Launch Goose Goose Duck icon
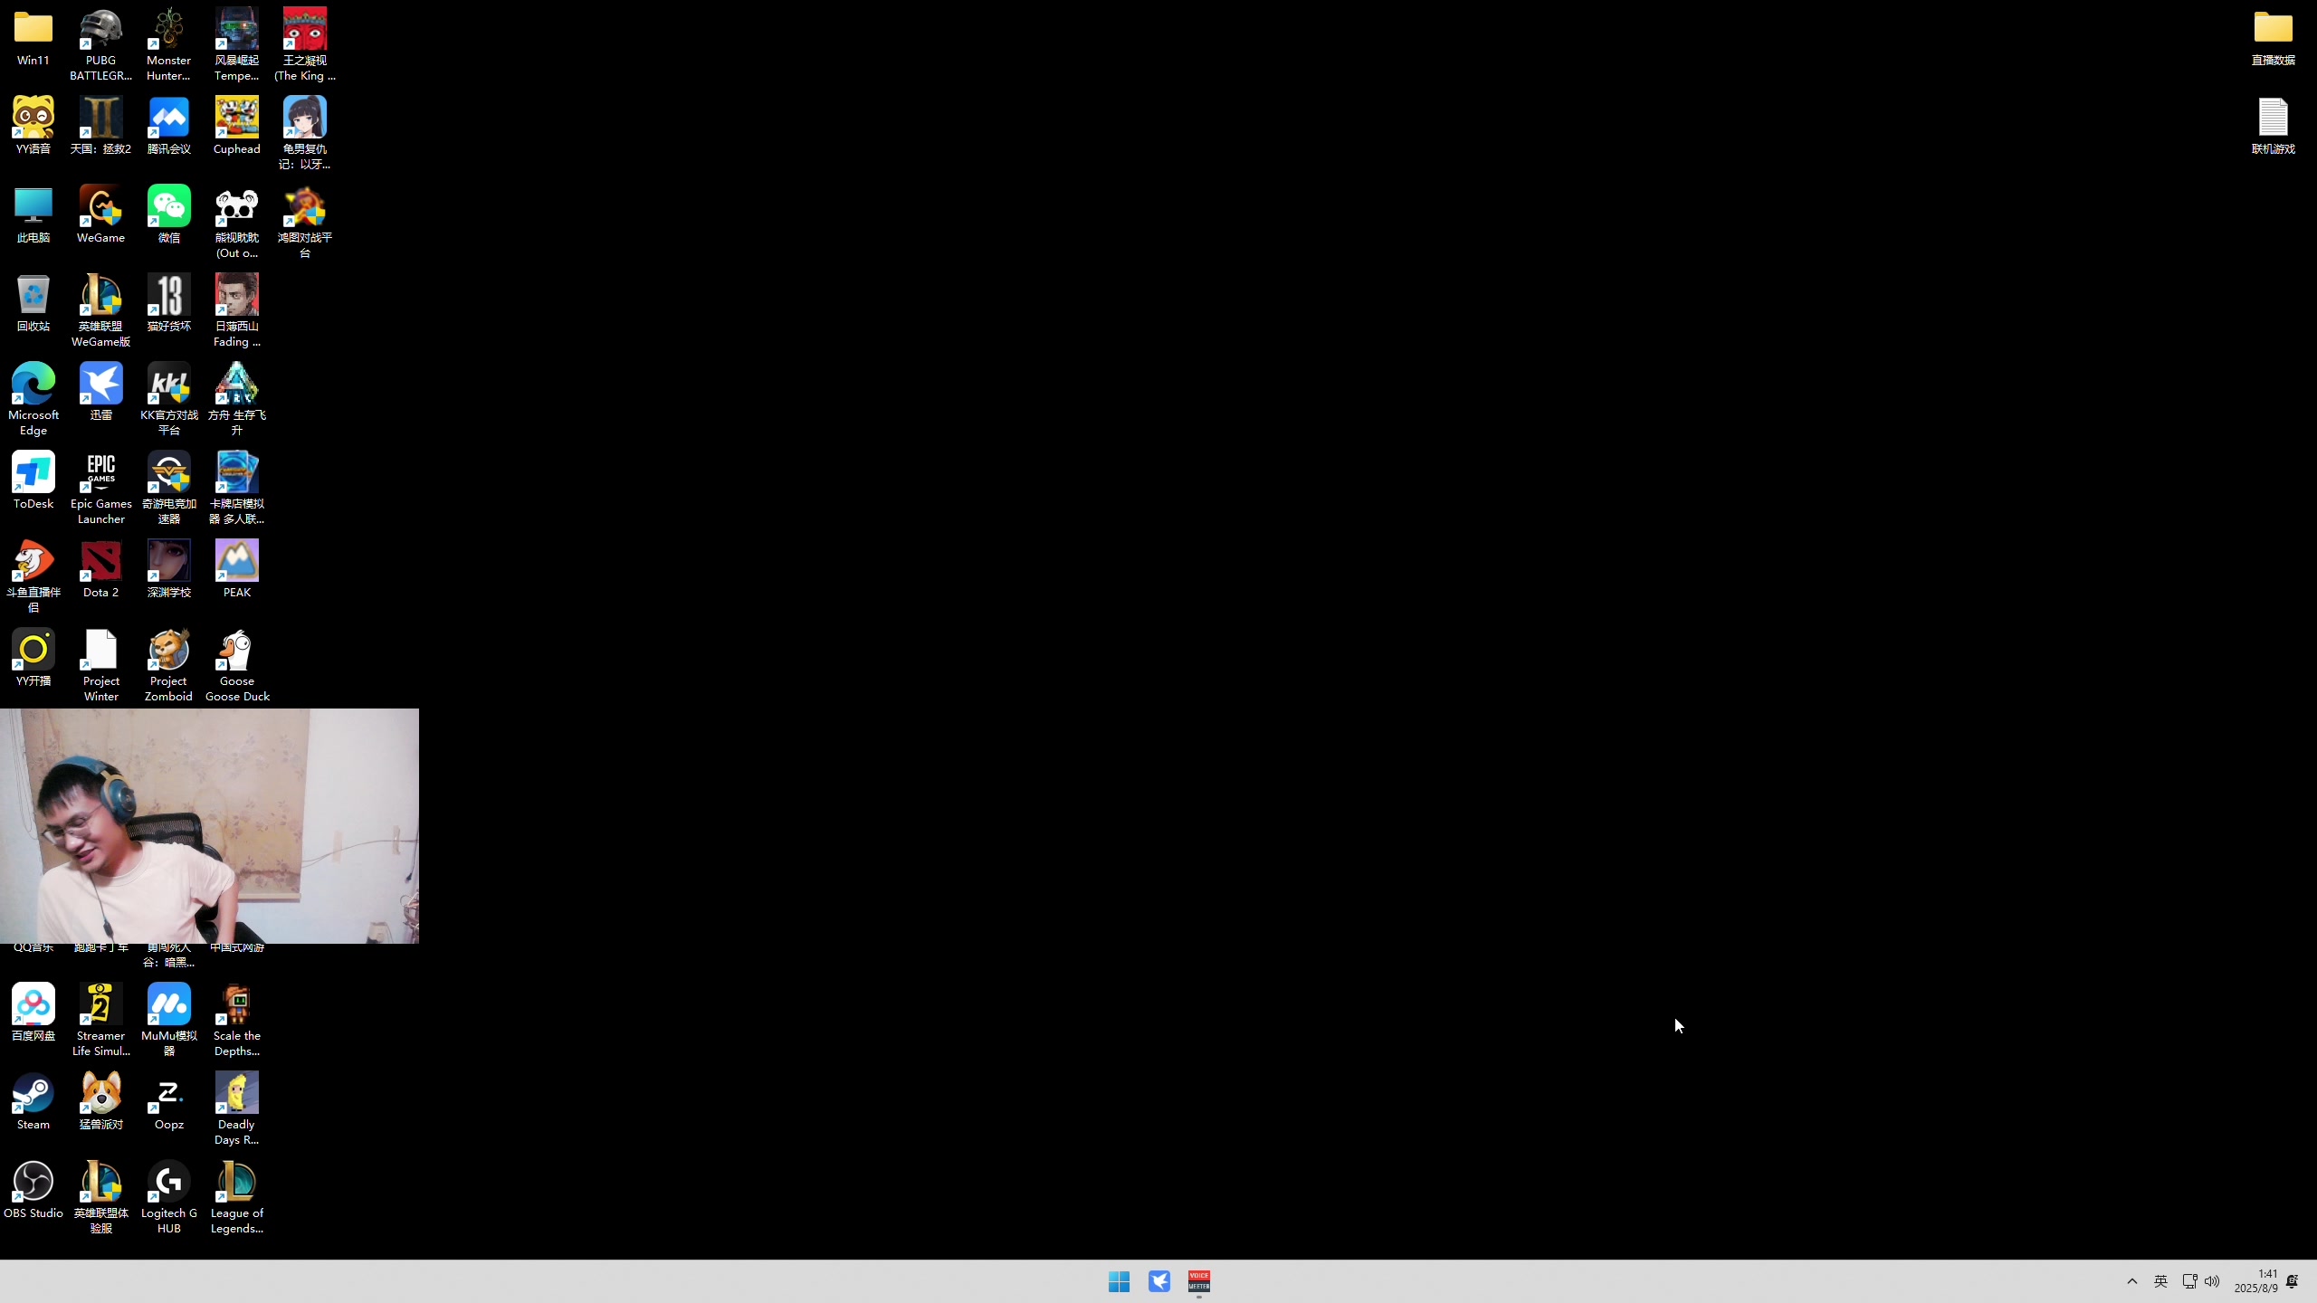Image resolution: width=2317 pixels, height=1303 pixels. 237,666
